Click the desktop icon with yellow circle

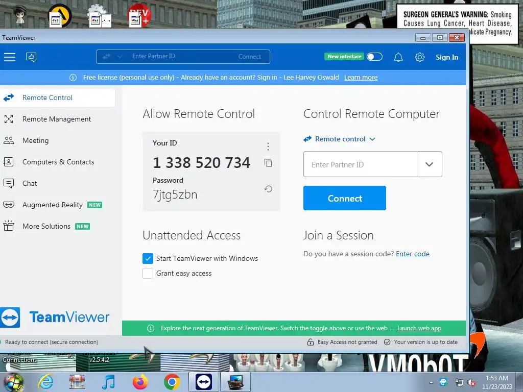coord(60,16)
